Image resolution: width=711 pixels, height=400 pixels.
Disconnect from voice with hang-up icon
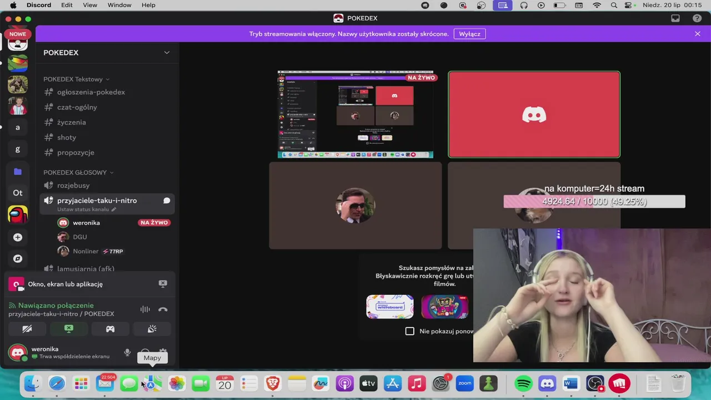tap(163, 309)
